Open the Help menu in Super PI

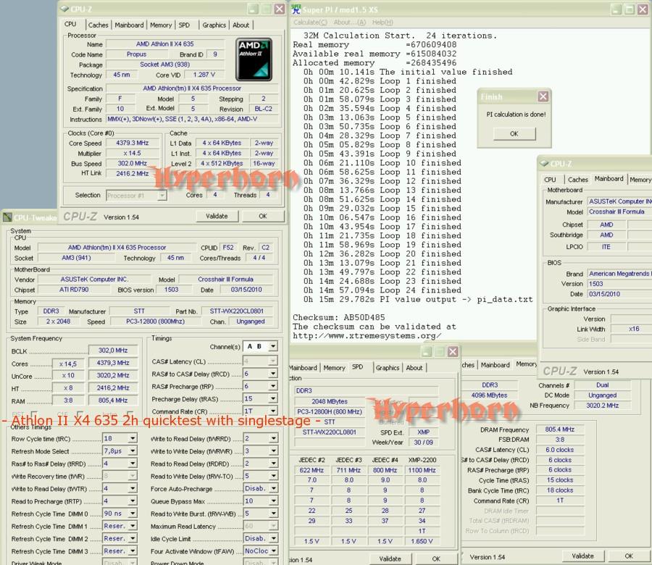pyautogui.click(x=382, y=22)
